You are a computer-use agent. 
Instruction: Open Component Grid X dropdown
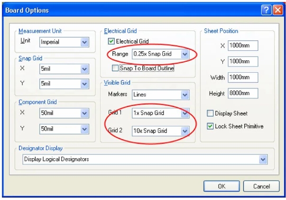pos(84,114)
